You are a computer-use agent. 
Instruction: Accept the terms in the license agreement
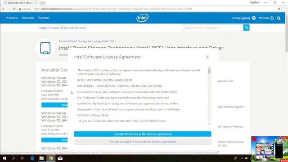143,134
